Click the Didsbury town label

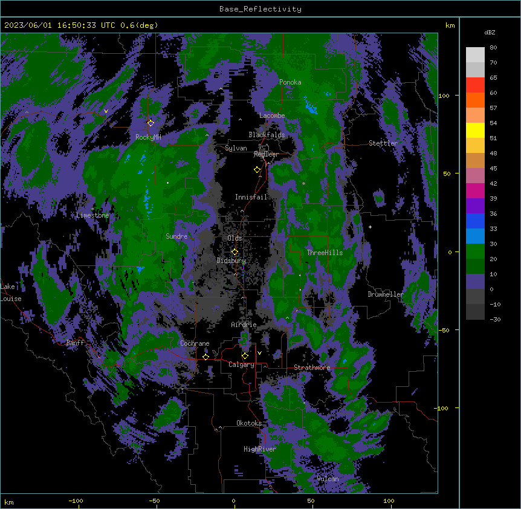click(x=231, y=261)
